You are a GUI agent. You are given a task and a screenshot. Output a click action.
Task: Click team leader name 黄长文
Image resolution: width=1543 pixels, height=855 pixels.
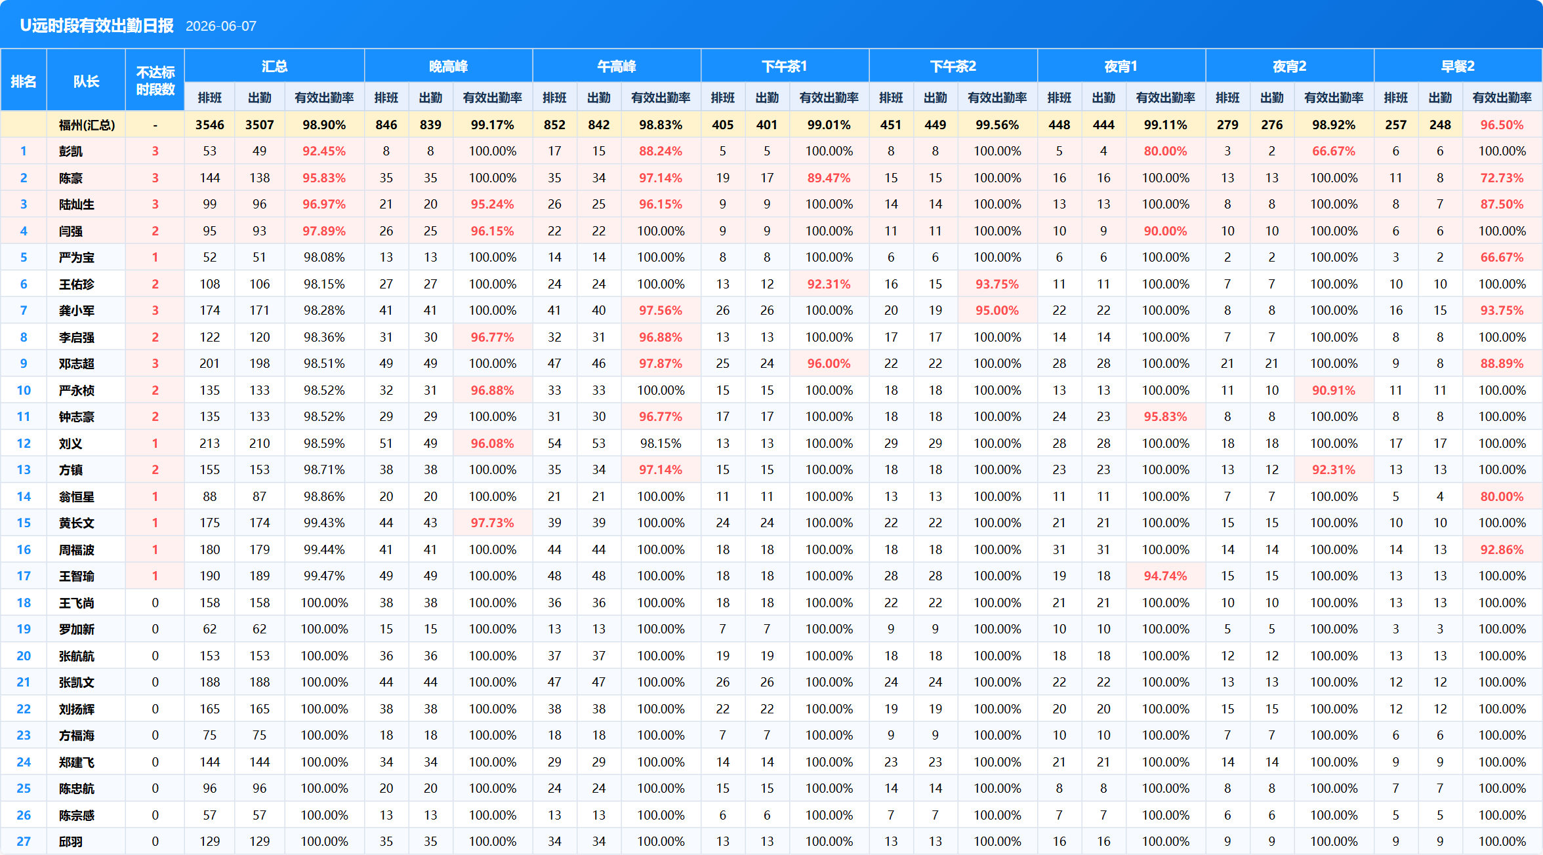tap(77, 523)
